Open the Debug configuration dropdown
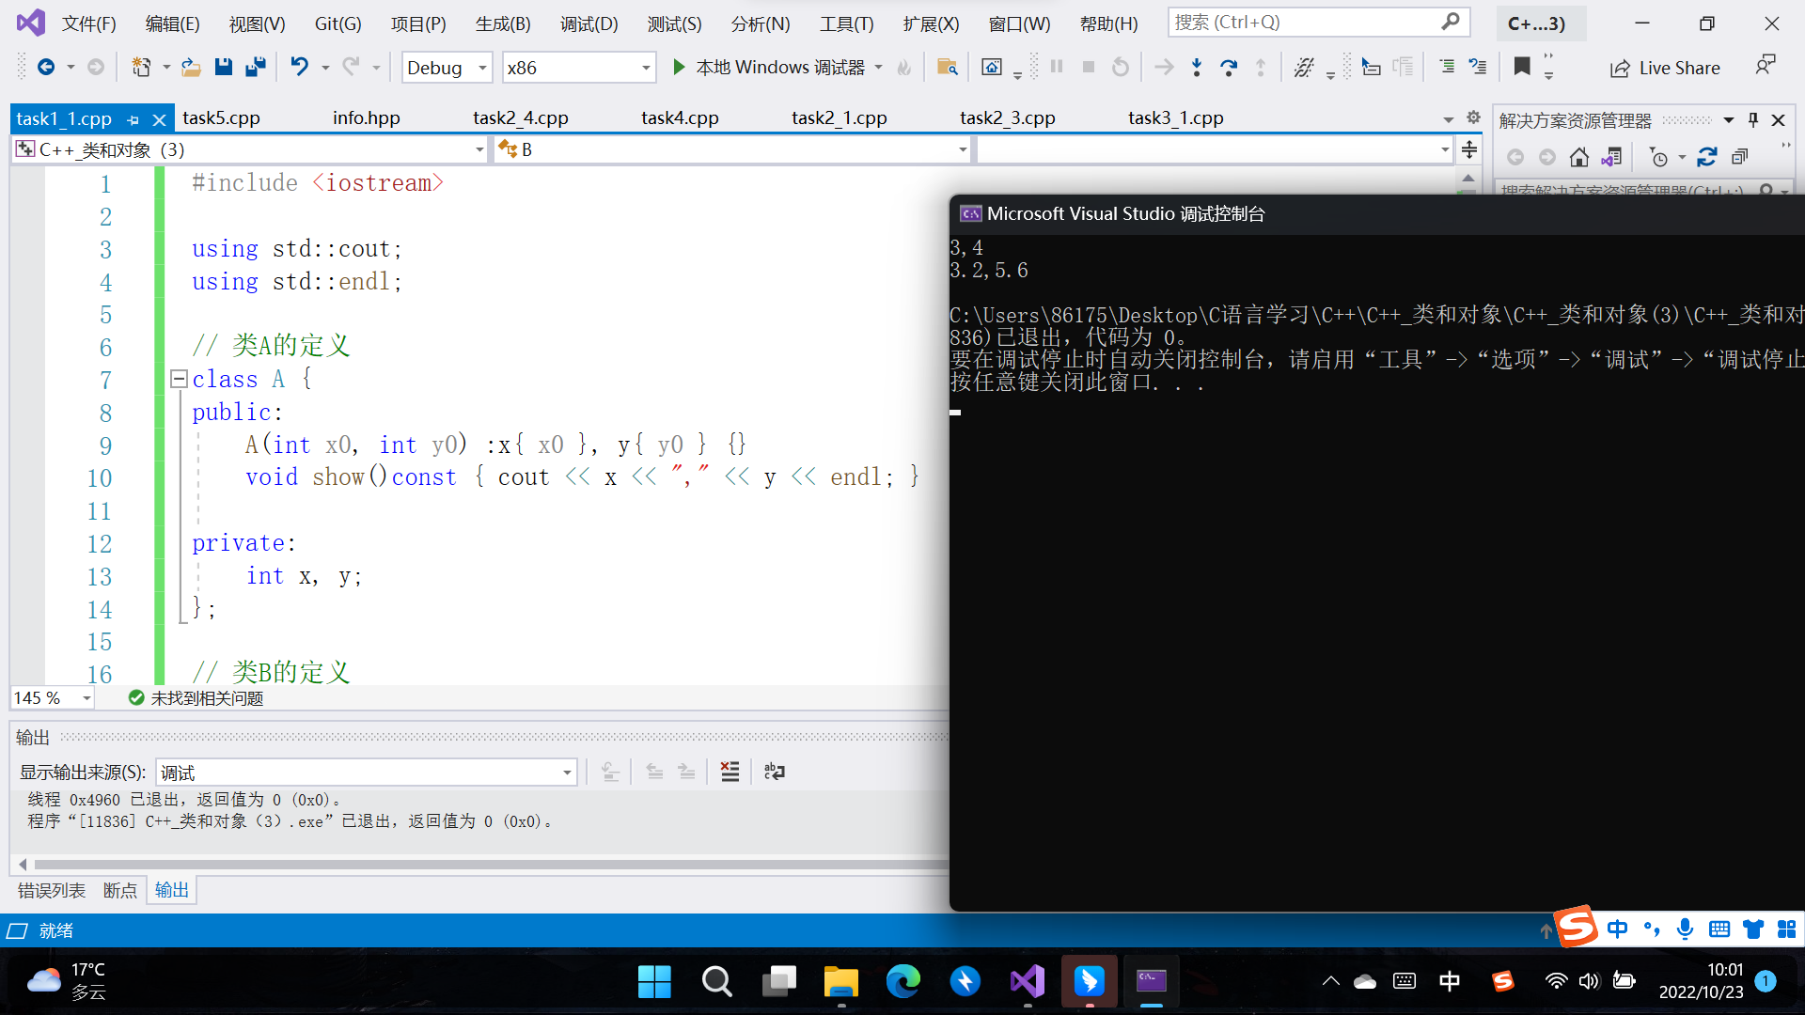1805x1015 pixels. tap(482, 68)
